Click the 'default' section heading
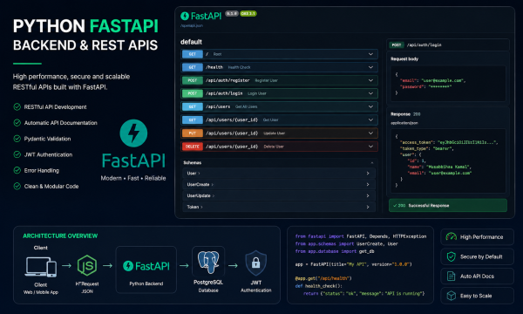The image size is (523, 314). [191, 42]
